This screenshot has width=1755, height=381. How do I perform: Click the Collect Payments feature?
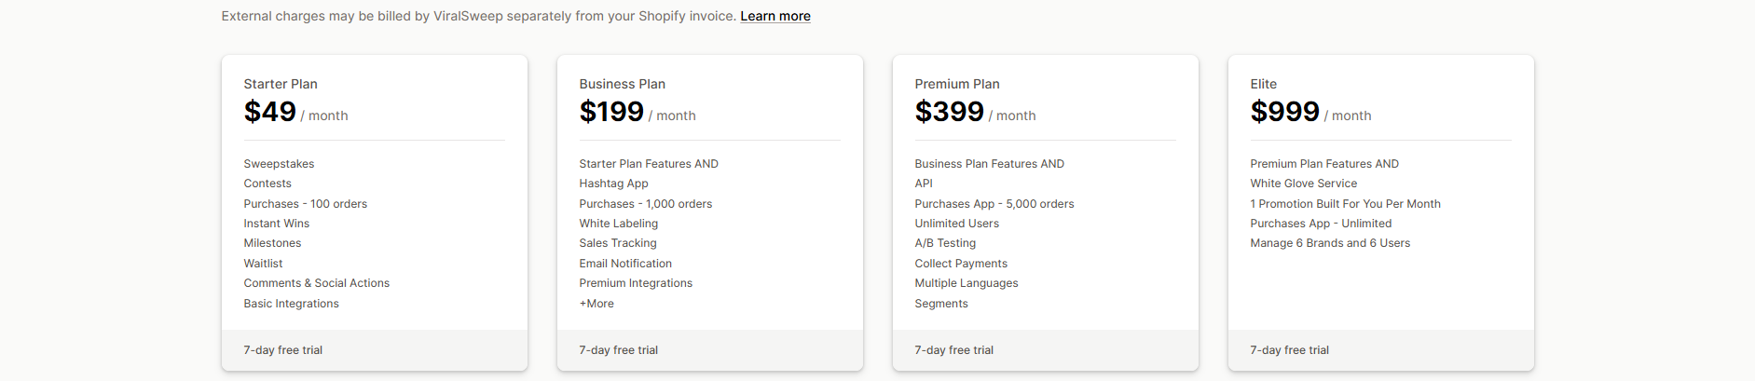click(961, 264)
